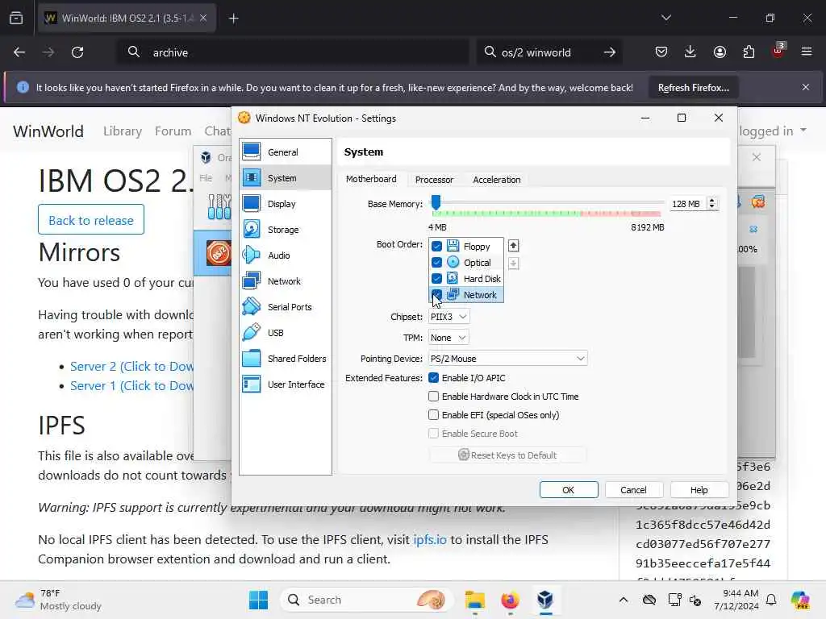Open TPM None dropdown
This screenshot has width=826, height=619.
point(448,338)
